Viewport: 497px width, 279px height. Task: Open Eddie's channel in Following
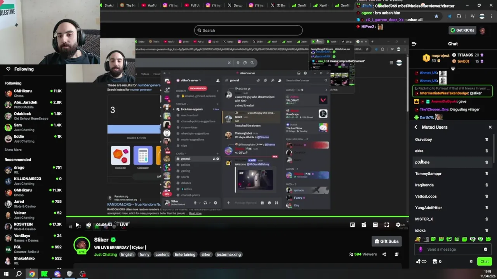33,139
